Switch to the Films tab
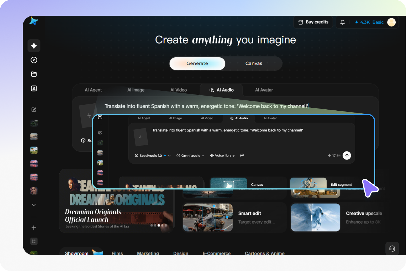 tap(117, 253)
